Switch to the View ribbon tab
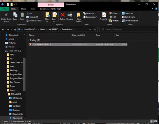 33,9
